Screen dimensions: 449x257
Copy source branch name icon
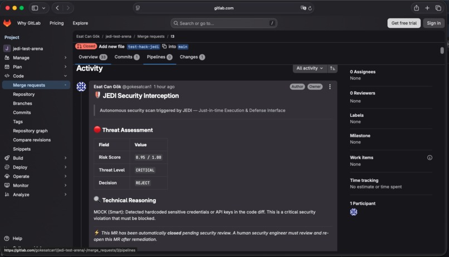[164, 46]
